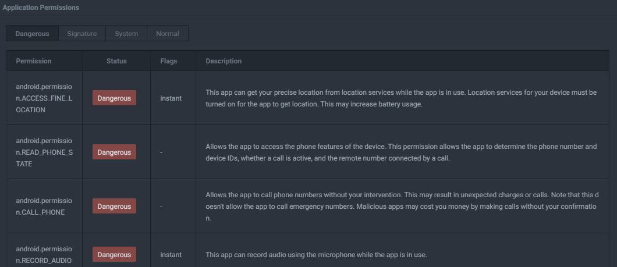This screenshot has width=617, height=267.
Task: Select the CALL_PHONE permission name
Action: pos(44,207)
